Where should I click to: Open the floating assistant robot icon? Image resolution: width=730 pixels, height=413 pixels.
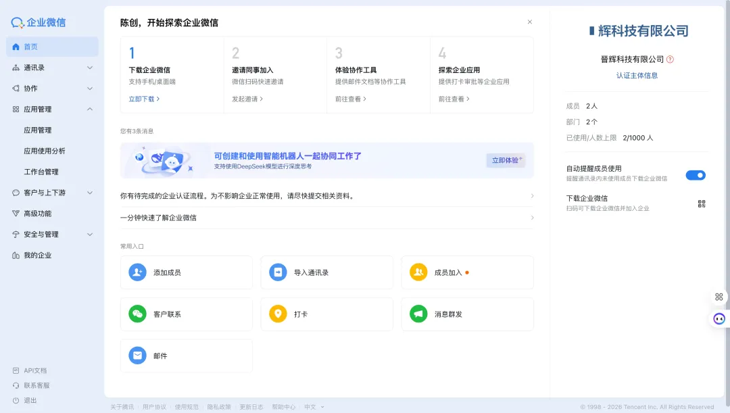[x=719, y=319]
